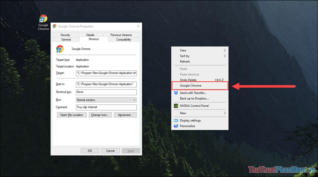318x177 pixels.
Task: Choose Send with Transfer menu entry
Action: (x=200, y=93)
